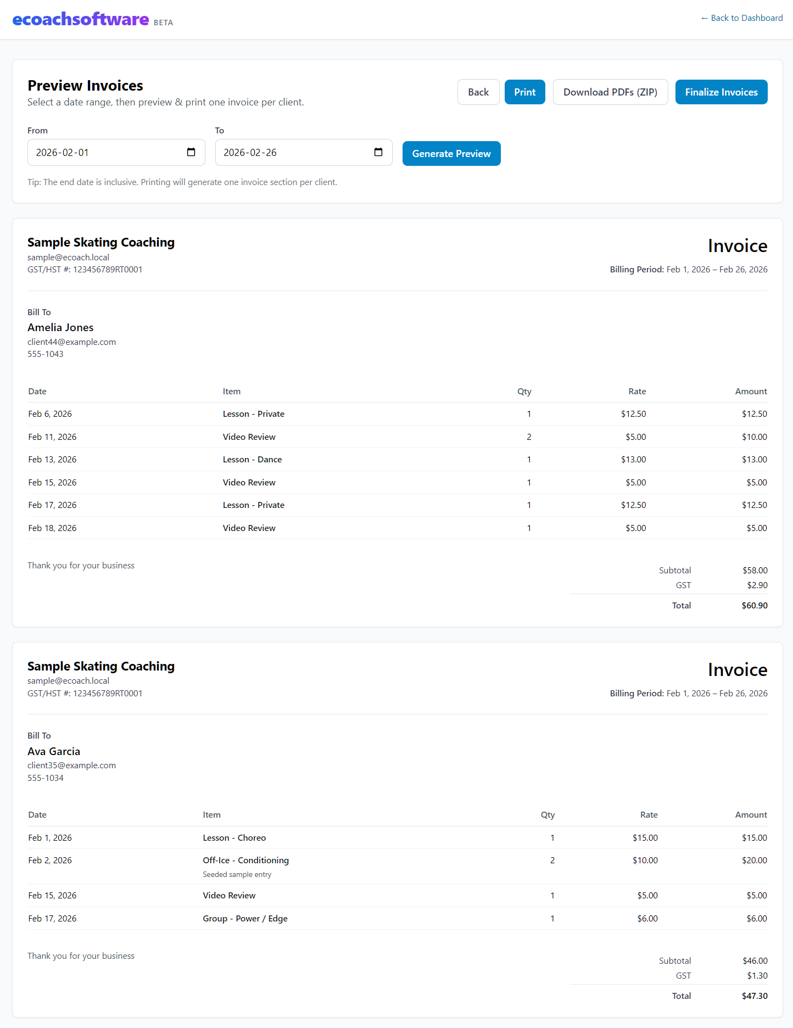Screen dimensions: 793x1028
Task: Click $10.00 amount on Feb 11 row
Action: [755, 437]
